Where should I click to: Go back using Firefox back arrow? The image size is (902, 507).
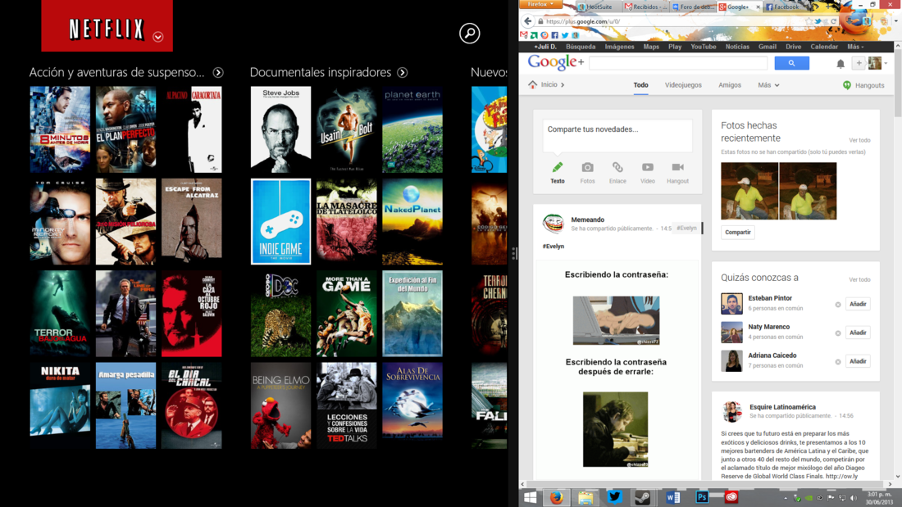528,21
